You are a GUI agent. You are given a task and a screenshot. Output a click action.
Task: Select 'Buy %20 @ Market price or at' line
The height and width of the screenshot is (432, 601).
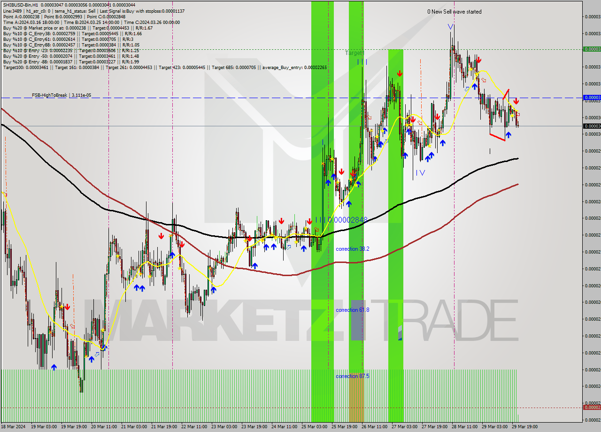77,28
